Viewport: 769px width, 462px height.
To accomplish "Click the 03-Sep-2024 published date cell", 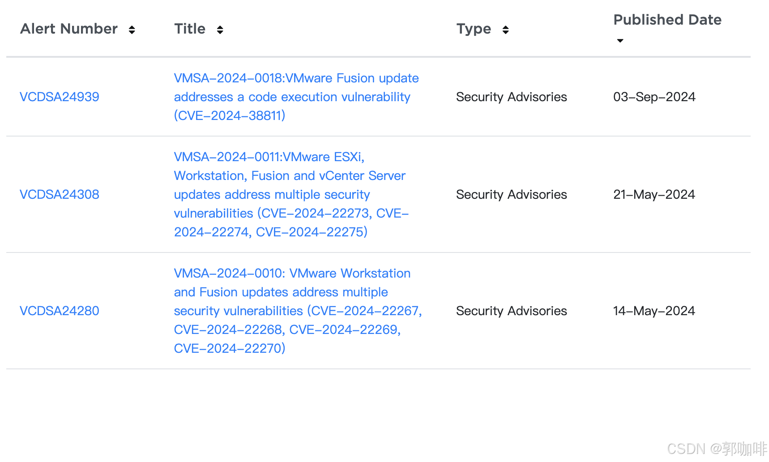I will click(654, 97).
